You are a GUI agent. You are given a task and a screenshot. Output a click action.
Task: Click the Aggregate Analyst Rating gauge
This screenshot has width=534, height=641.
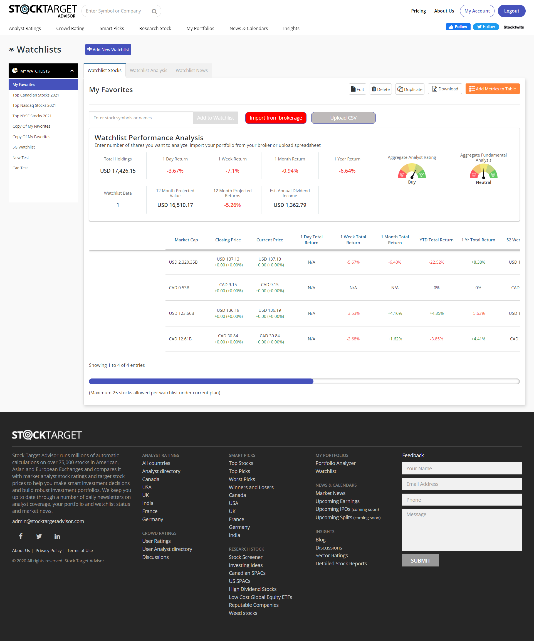click(412, 171)
